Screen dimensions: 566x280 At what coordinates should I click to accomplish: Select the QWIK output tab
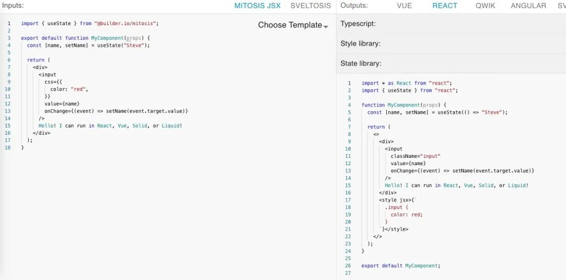pyautogui.click(x=485, y=6)
